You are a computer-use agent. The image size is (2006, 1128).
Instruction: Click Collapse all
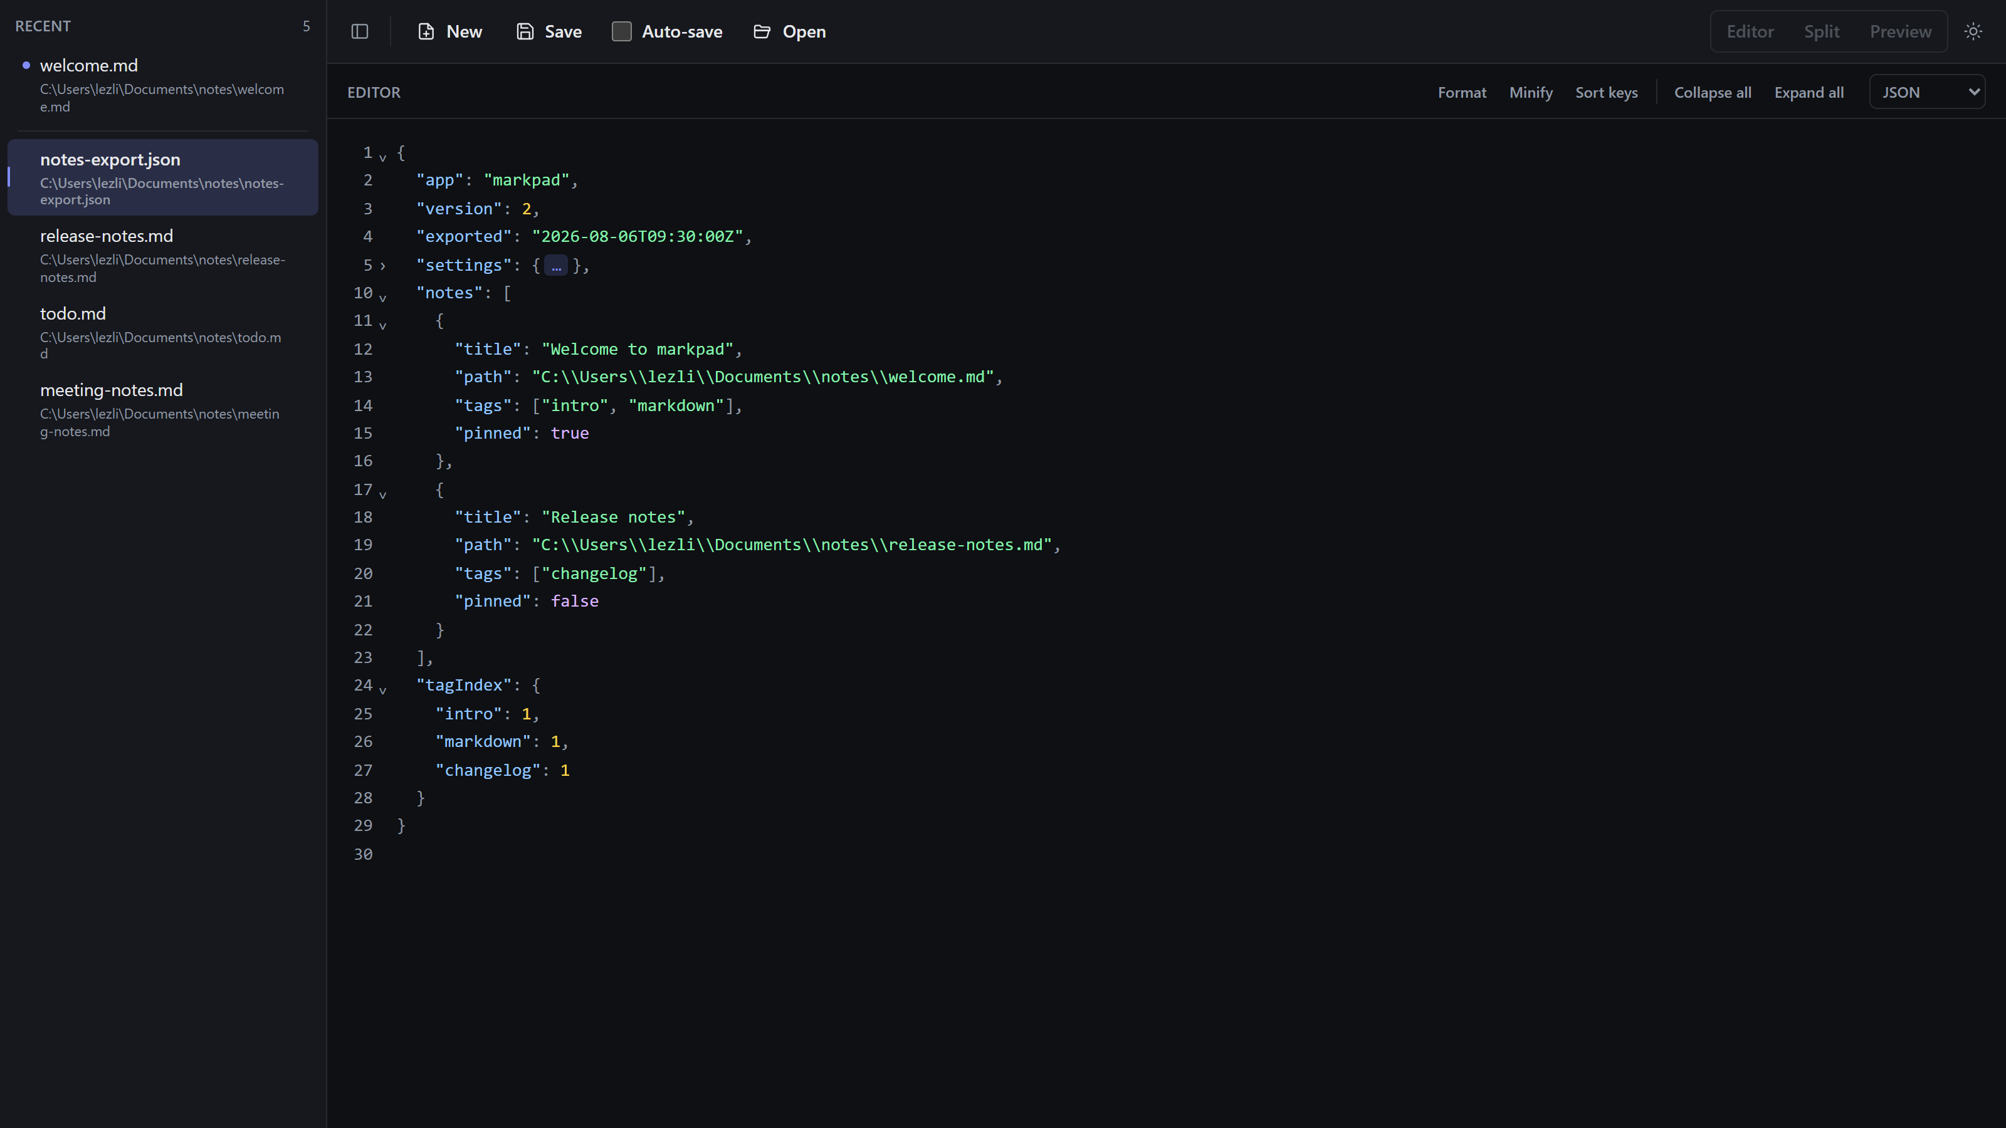pos(1713,92)
